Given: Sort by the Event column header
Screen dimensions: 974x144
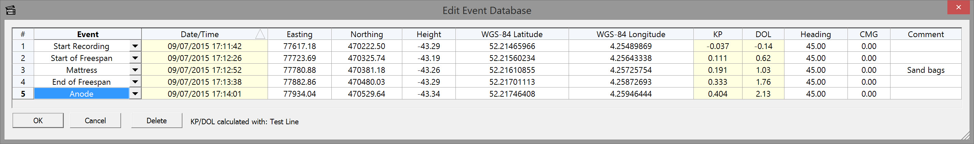Looking at the screenshot, I should 88,34.
